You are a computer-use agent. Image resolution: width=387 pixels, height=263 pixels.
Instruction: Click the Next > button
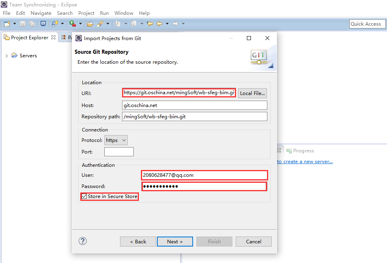pos(175,242)
